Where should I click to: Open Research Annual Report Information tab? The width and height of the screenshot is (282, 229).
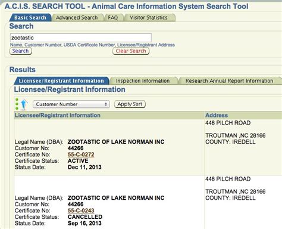pos(229,81)
